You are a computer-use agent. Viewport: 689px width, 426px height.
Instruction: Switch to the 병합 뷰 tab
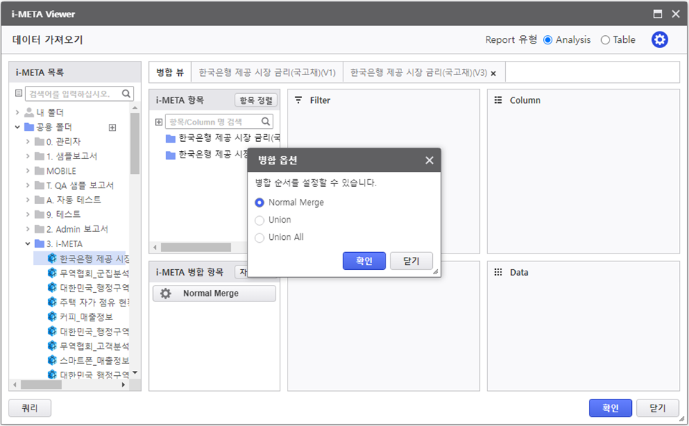(x=170, y=72)
